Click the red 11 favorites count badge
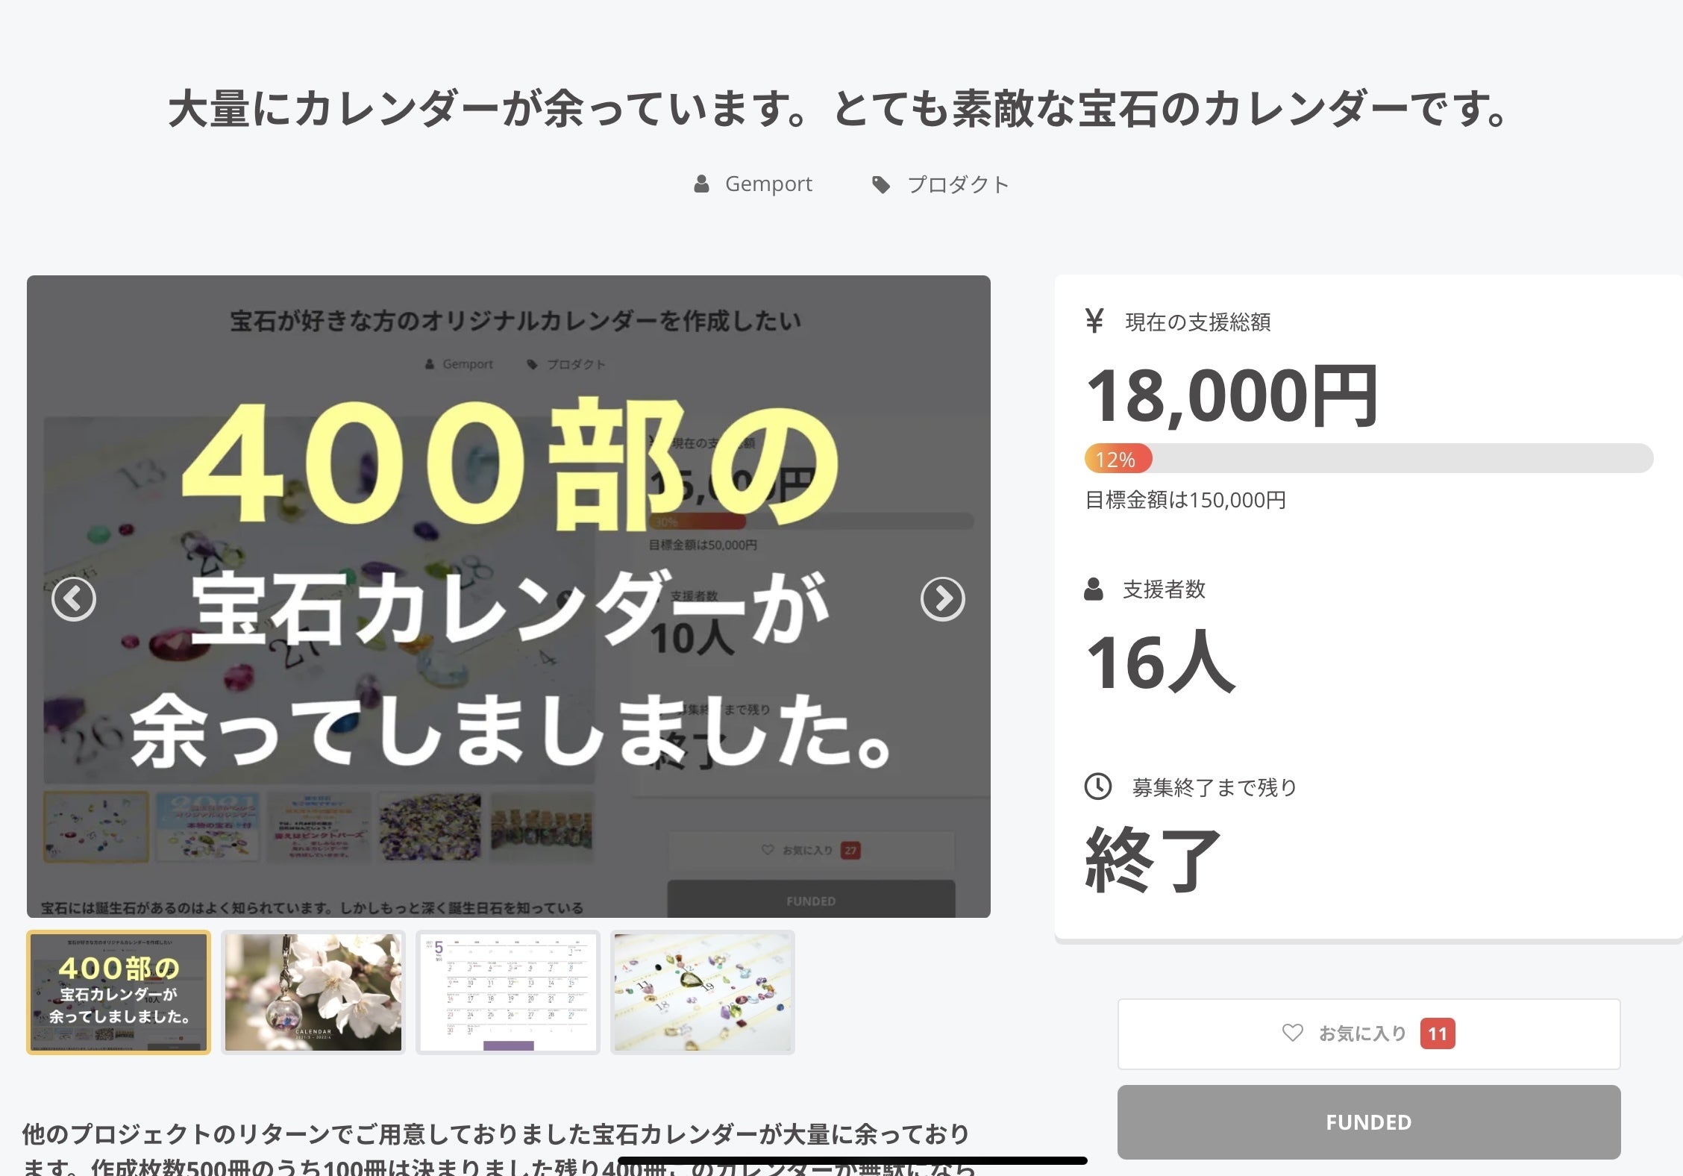Image resolution: width=1683 pixels, height=1176 pixels. click(x=1438, y=1033)
